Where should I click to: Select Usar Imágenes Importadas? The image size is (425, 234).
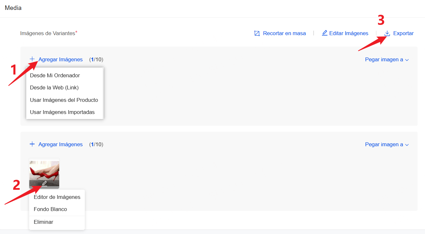(x=62, y=112)
